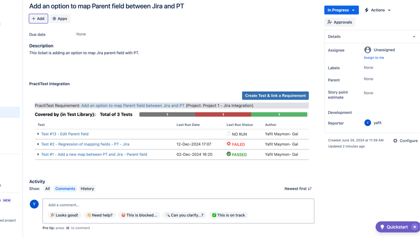
Task: Click the 'This is on track' suggestion
Action: 228,215
